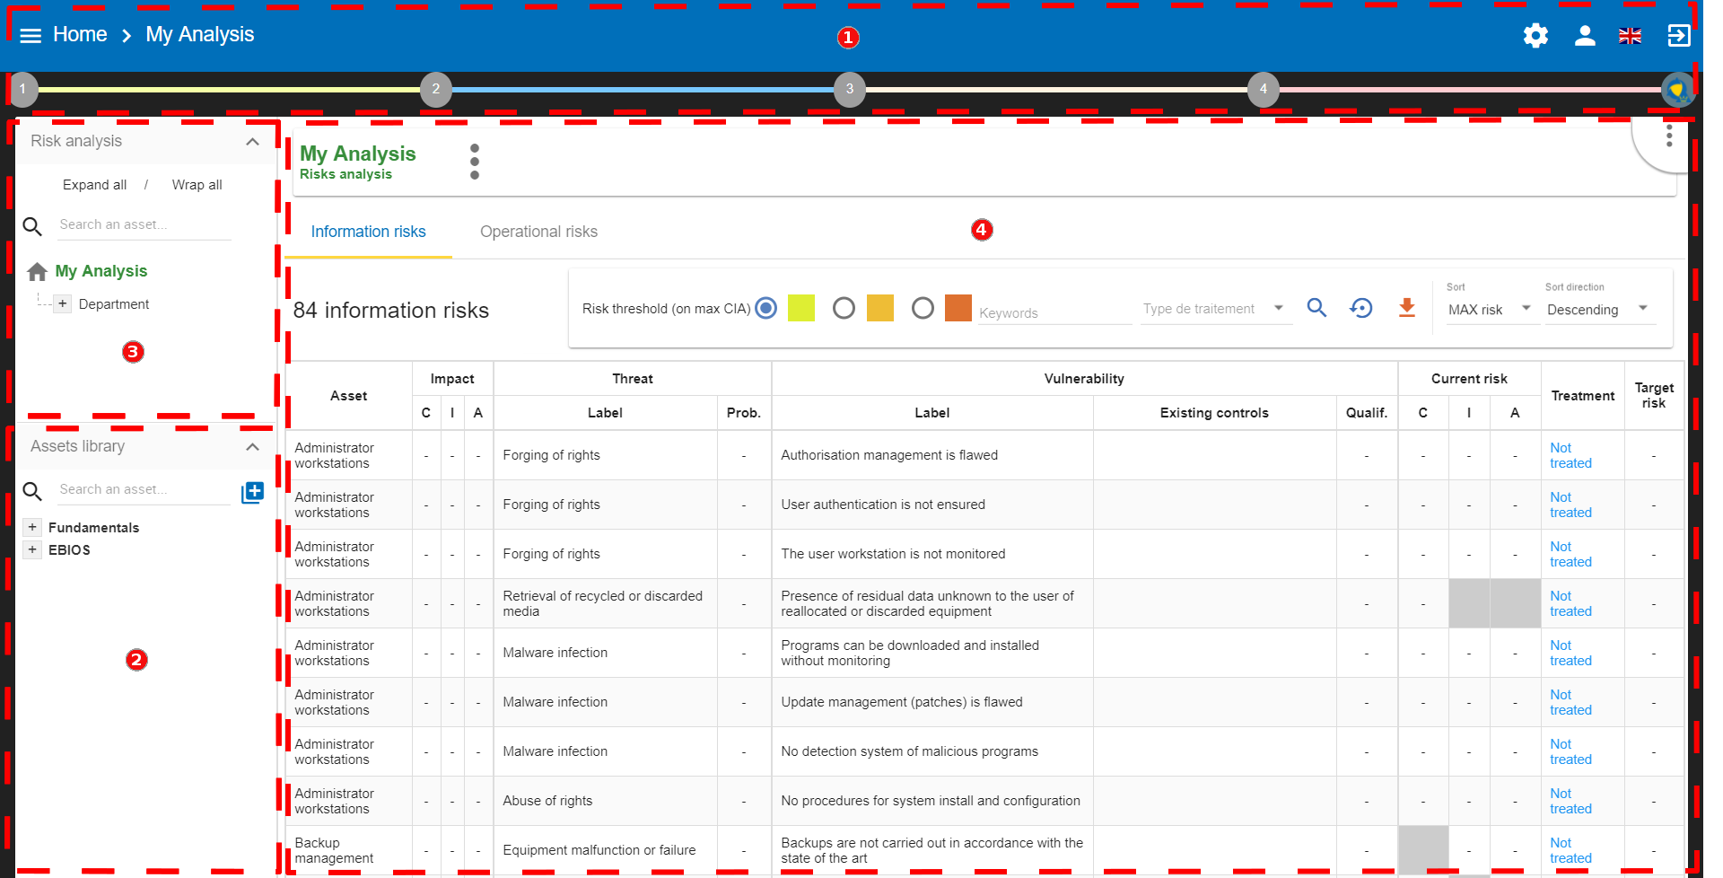The height and width of the screenshot is (878, 1723).
Task: Click Home in the breadcrumb
Action: 80,34
